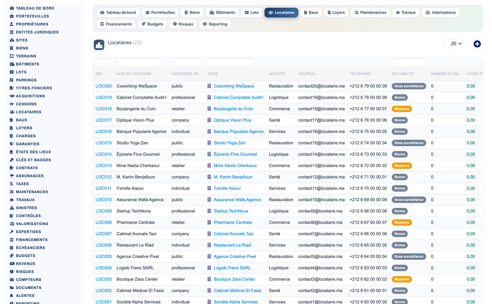Viewport: 492px width, 304px height.
Task: Click the Tiers filter input field
Action: pyautogui.click(x=230, y=63)
